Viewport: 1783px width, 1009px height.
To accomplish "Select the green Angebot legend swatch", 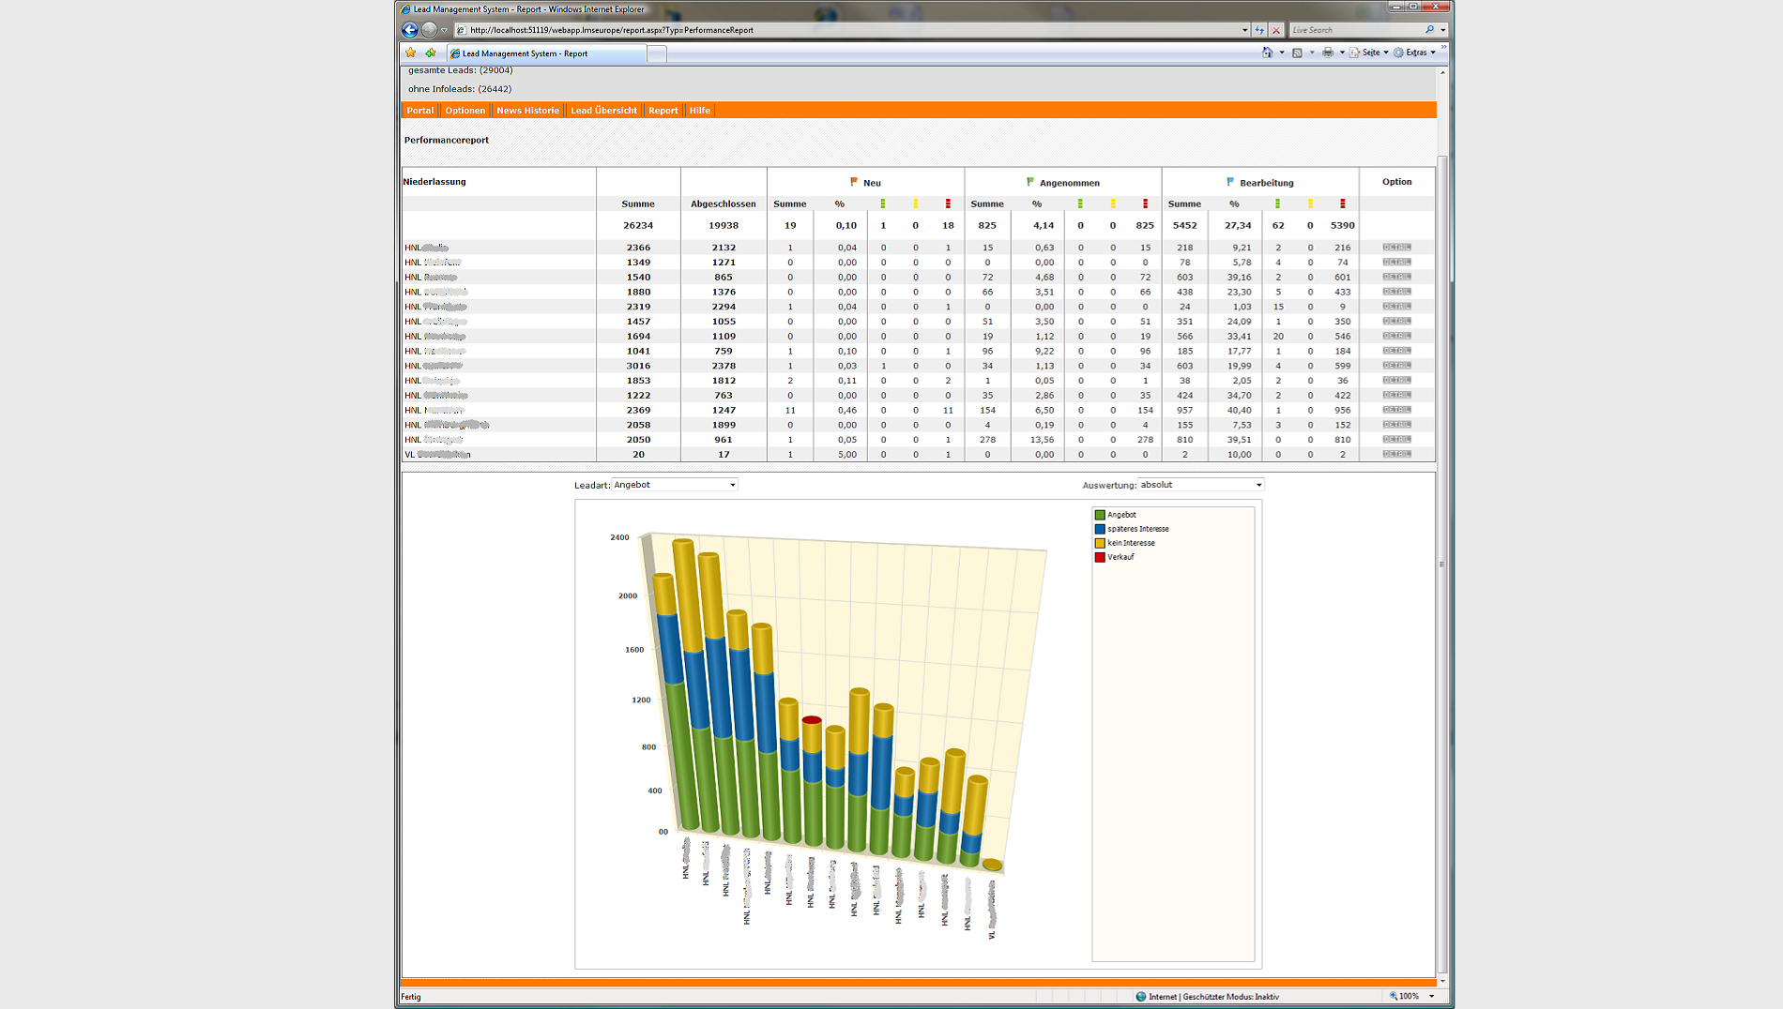I will (x=1098, y=514).
